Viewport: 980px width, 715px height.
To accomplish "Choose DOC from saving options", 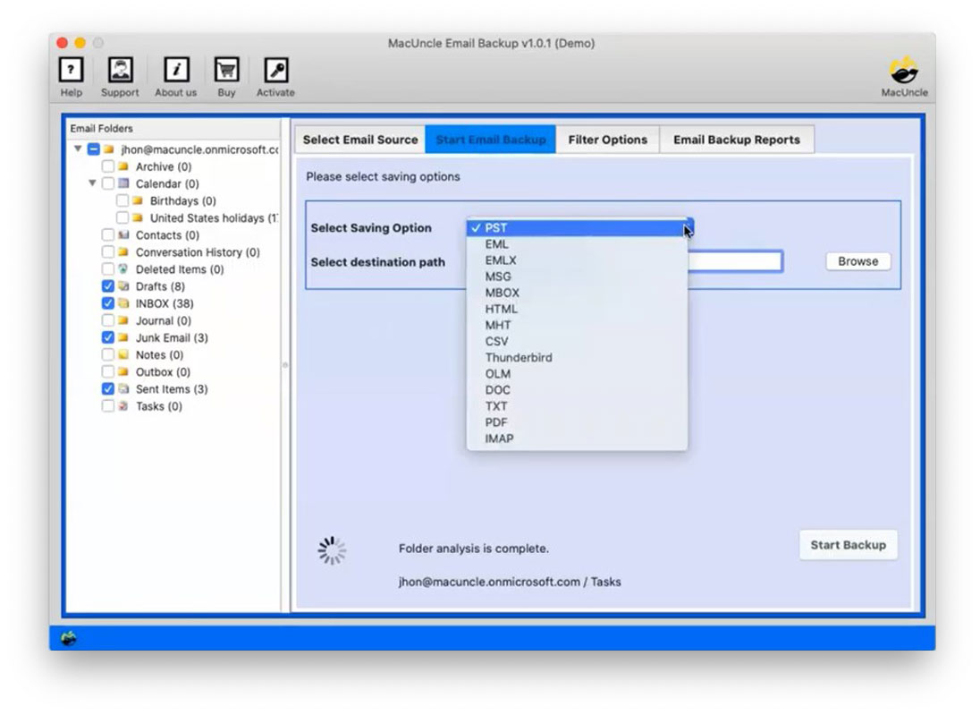I will (577, 390).
